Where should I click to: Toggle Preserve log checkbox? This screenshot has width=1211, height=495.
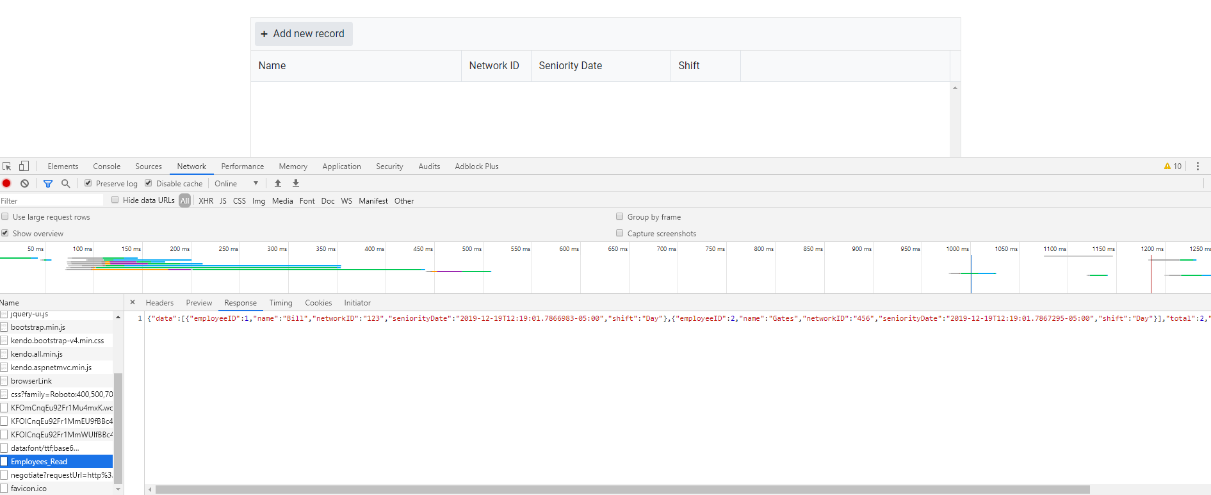pos(88,183)
